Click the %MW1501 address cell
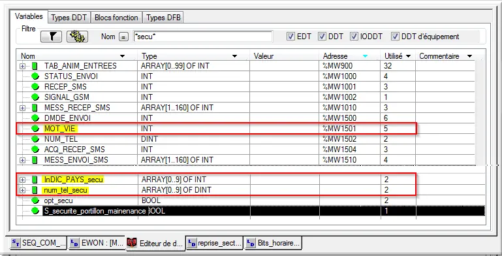Screen dimensions: 502x256 point(350,129)
